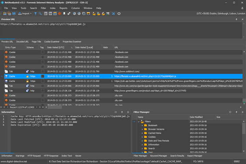Click inside the Preview URL text box
The height and width of the screenshot is (164, 246).
coord(121,30)
